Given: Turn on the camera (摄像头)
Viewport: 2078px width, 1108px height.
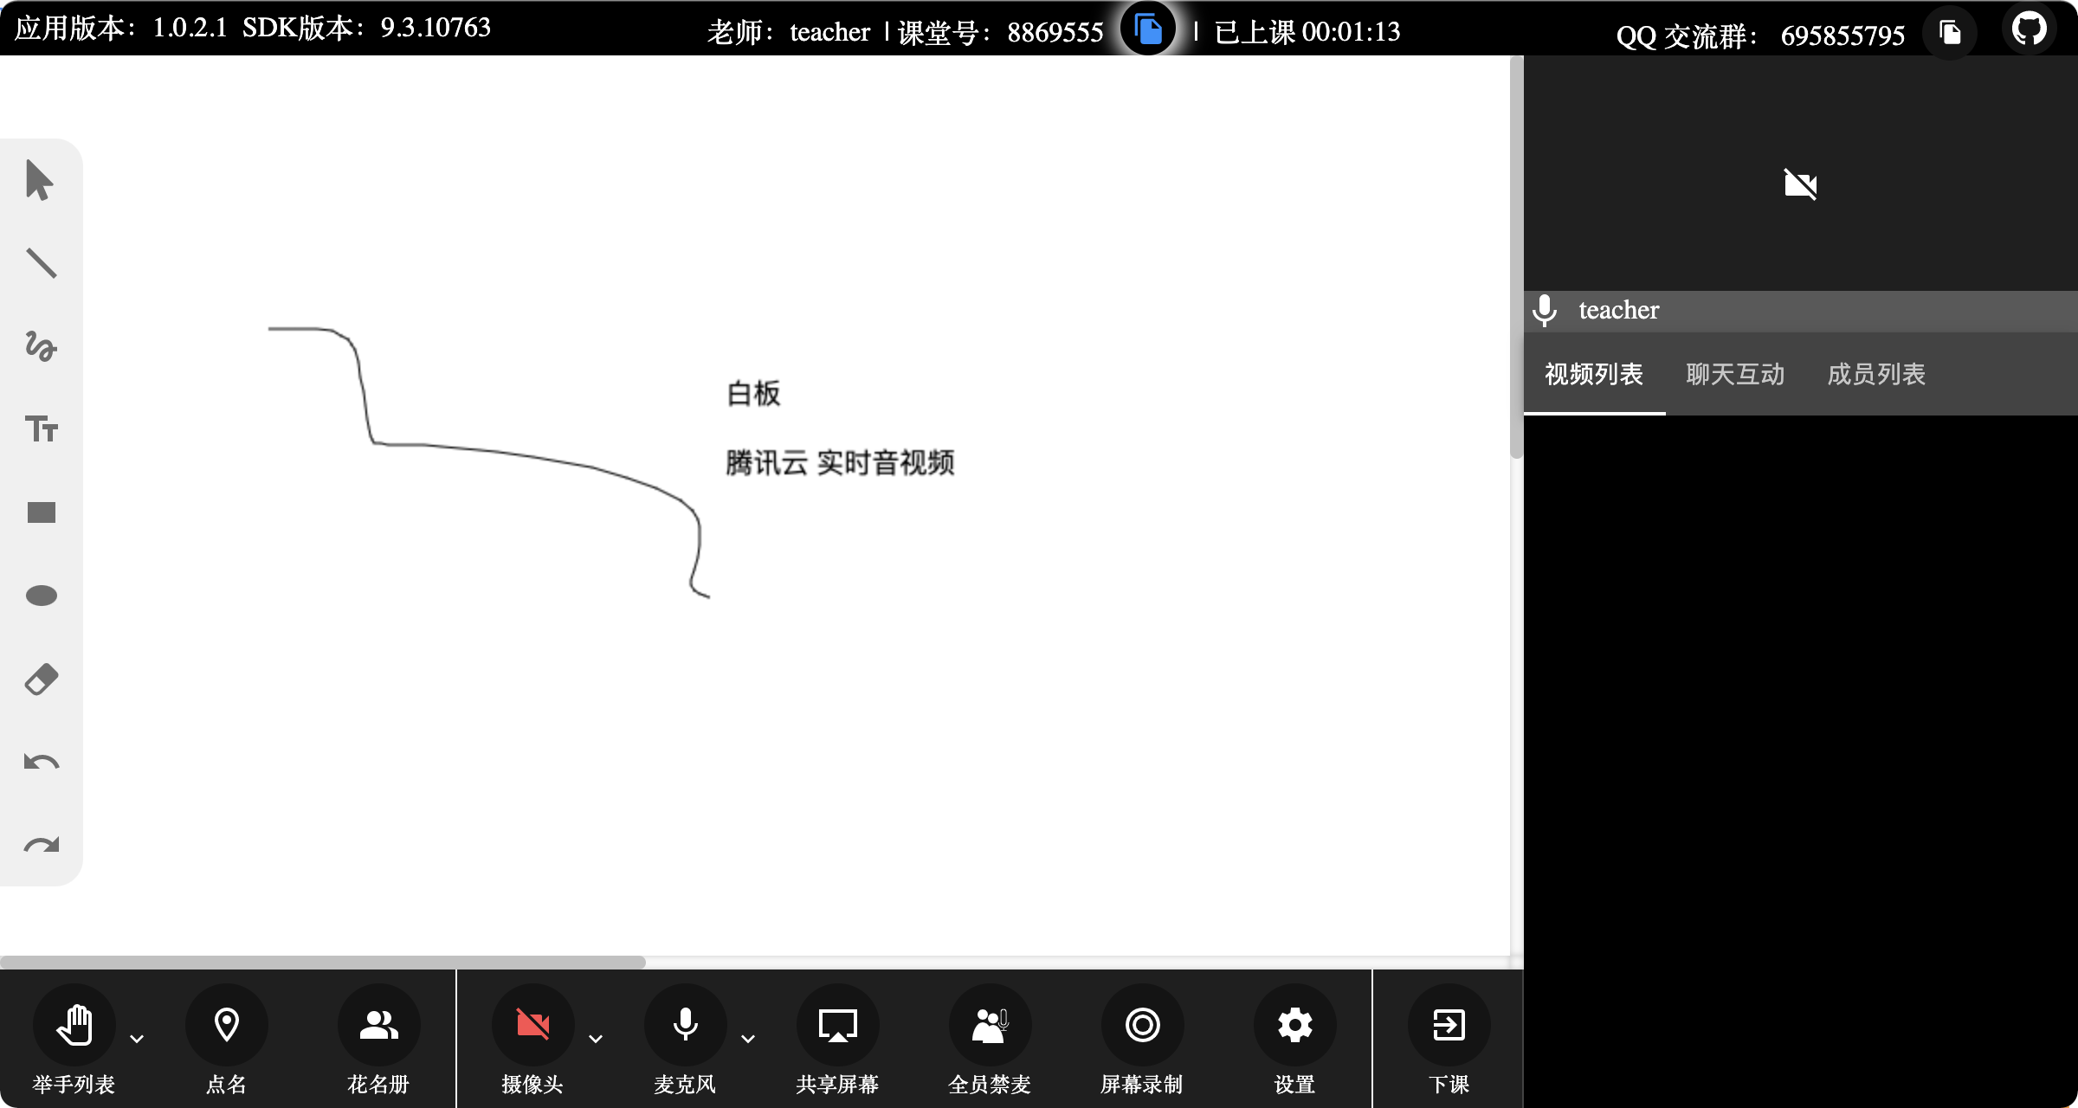Looking at the screenshot, I should pyautogui.click(x=532, y=1025).
